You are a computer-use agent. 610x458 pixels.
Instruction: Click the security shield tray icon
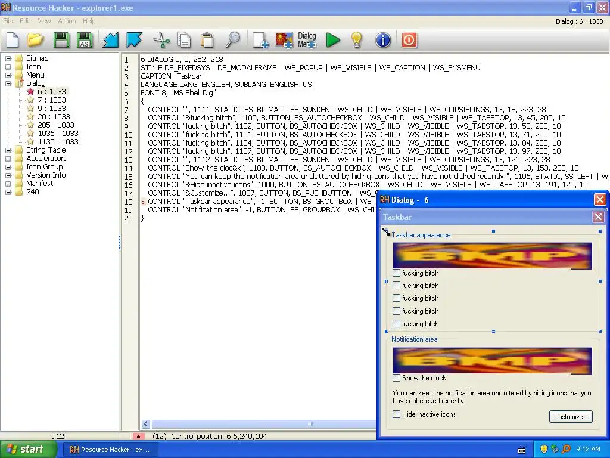[544, 449]
